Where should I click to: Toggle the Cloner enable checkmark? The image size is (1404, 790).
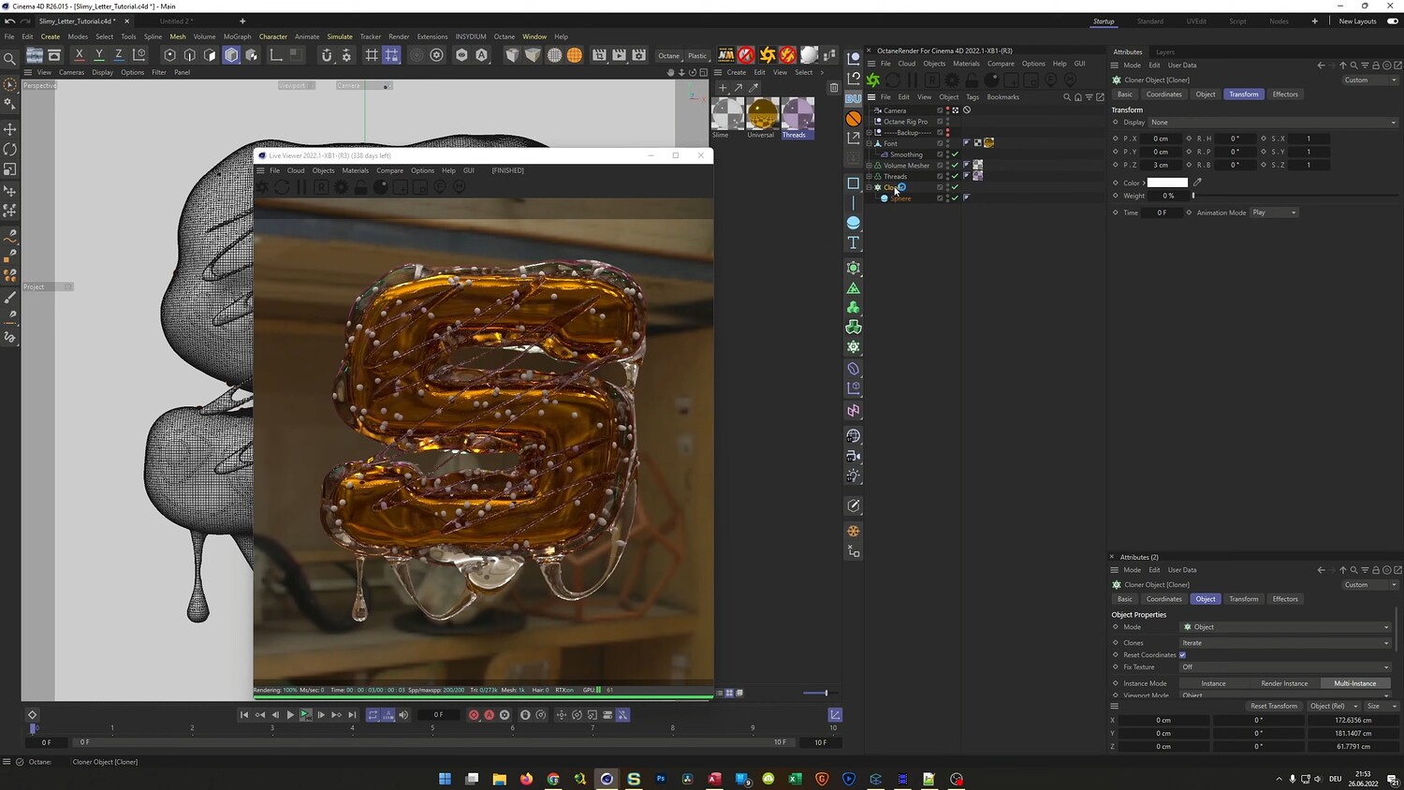pos(955,187)
